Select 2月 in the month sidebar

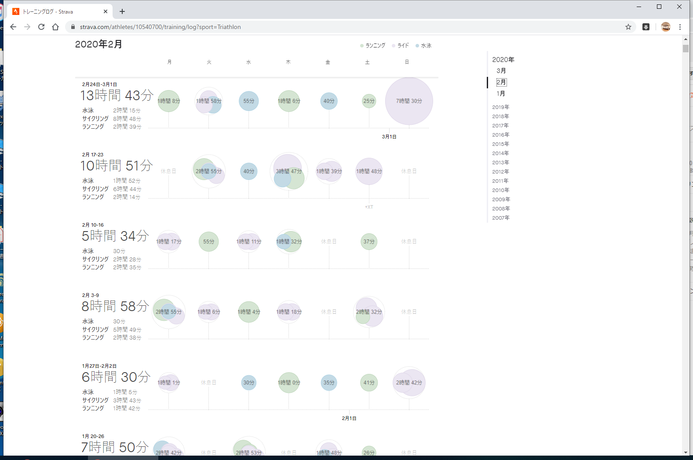pos(501,82)
